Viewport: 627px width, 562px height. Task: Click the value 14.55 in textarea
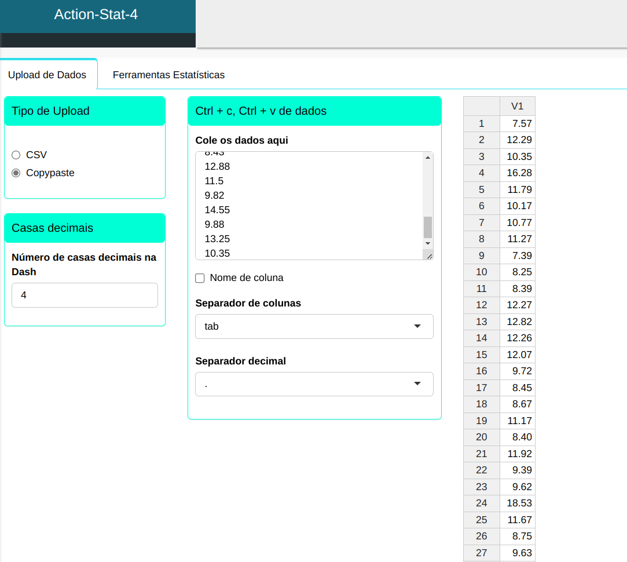tap(218, 210)
